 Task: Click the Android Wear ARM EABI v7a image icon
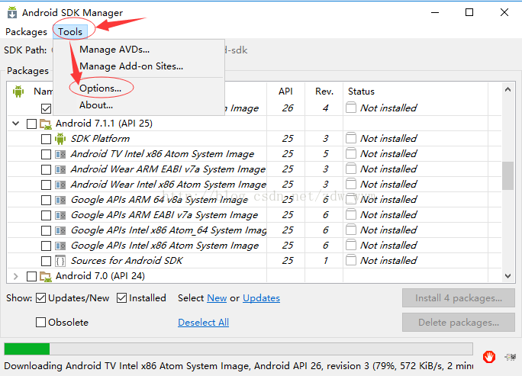[60, 169]
